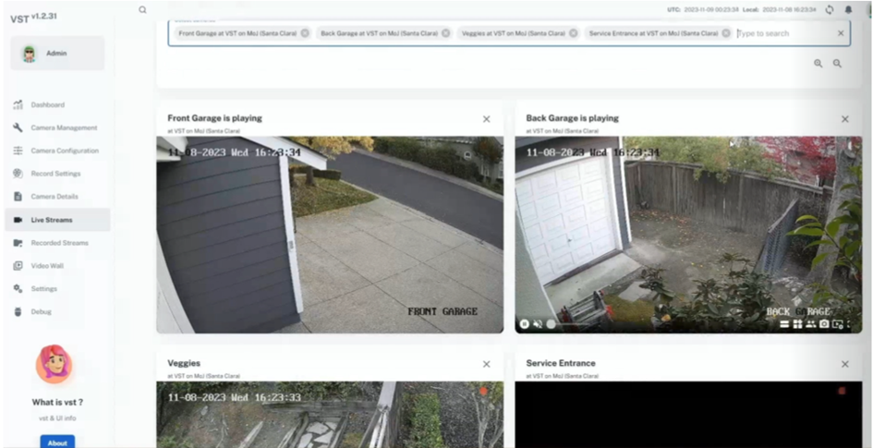Click the 'Back Garage is playing' title

[x=572, y=118]
